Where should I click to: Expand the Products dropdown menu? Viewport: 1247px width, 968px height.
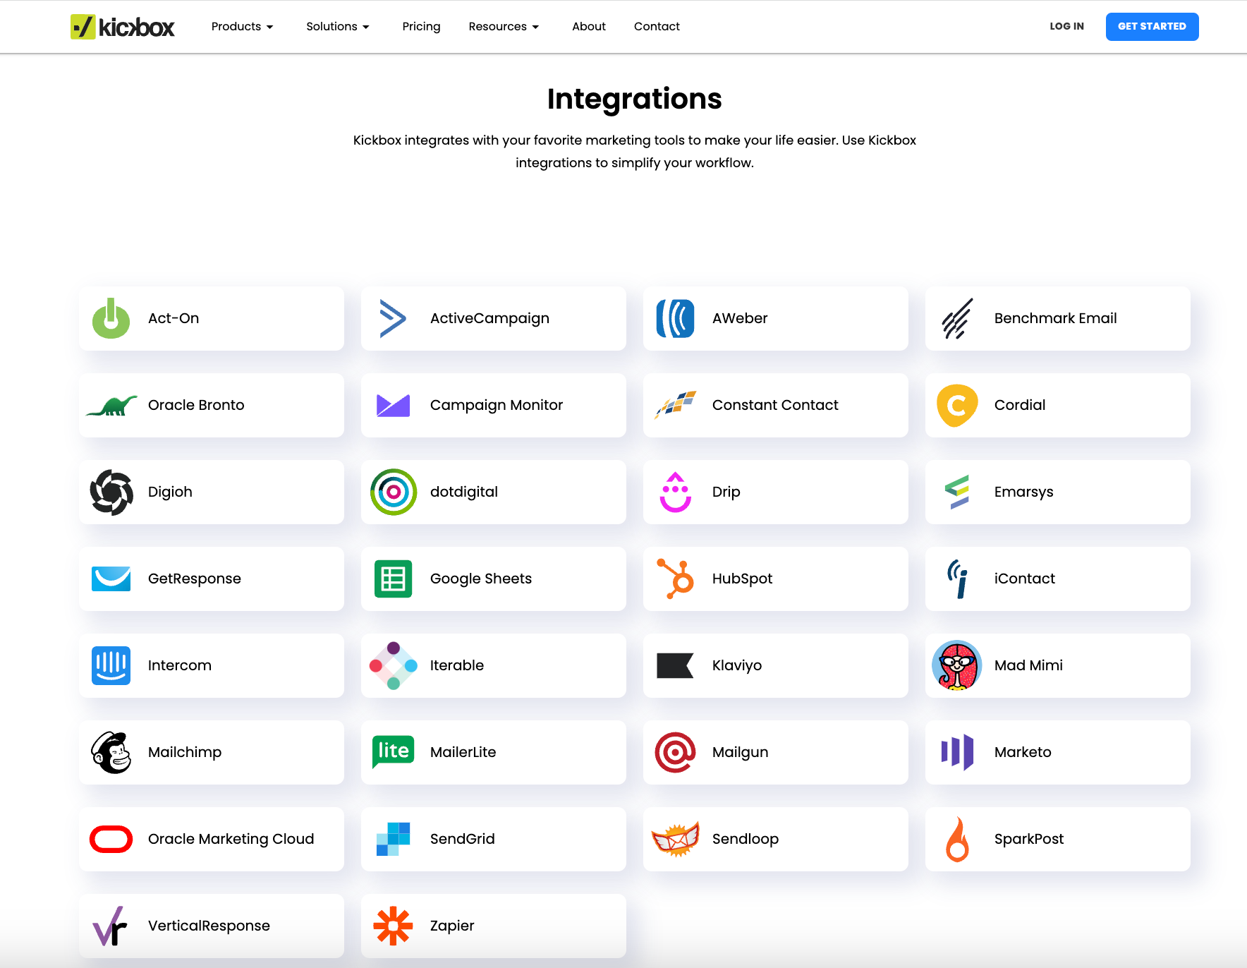point(242,27)
